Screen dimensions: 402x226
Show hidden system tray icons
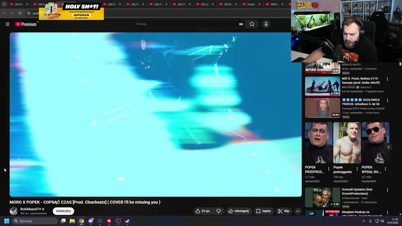point(364,221)
